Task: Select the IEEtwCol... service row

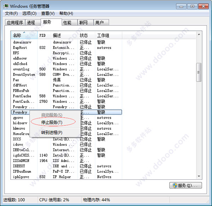Action: pyautogui.click(x=66, y=150)
